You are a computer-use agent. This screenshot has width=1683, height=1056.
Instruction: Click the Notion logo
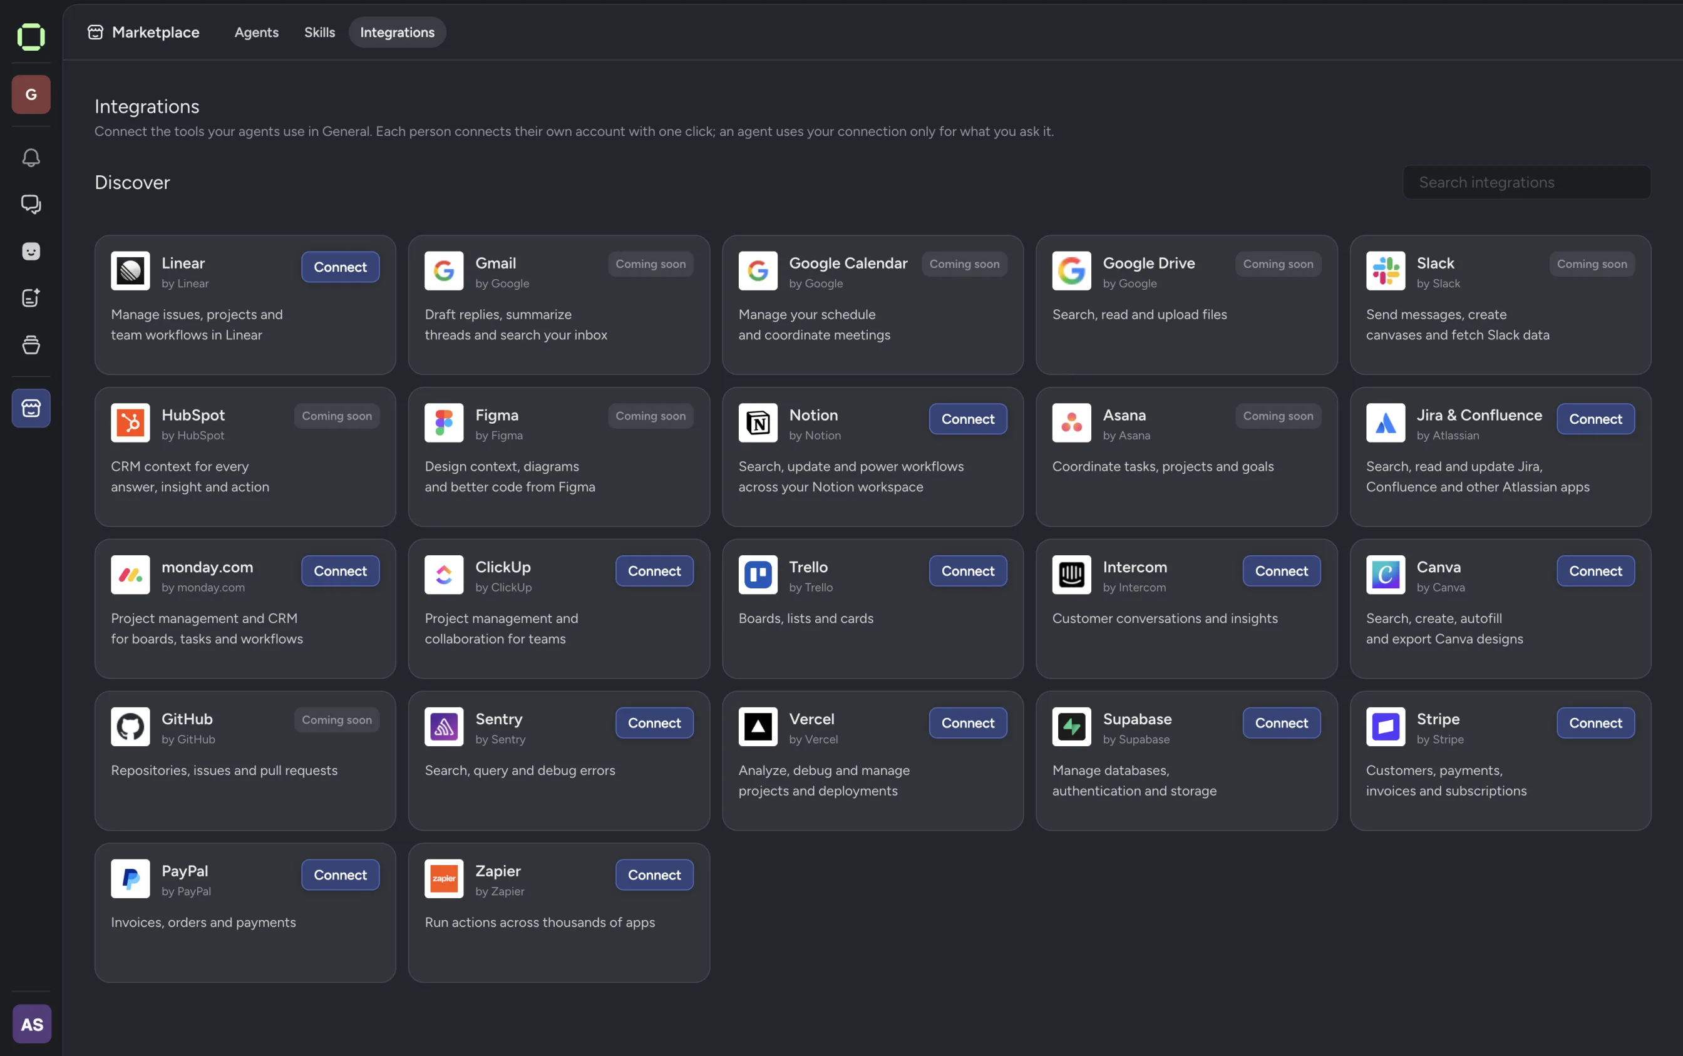758,423
